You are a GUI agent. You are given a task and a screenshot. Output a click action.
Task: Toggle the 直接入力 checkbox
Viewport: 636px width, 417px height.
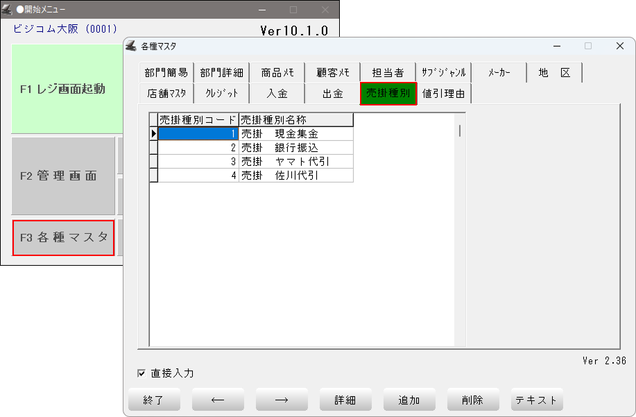tap(142, 373)
